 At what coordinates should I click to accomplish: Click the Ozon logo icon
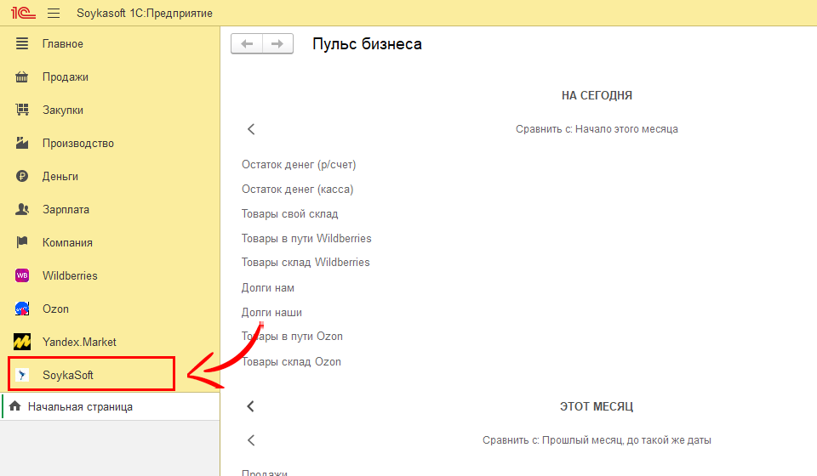click(23, 309)
